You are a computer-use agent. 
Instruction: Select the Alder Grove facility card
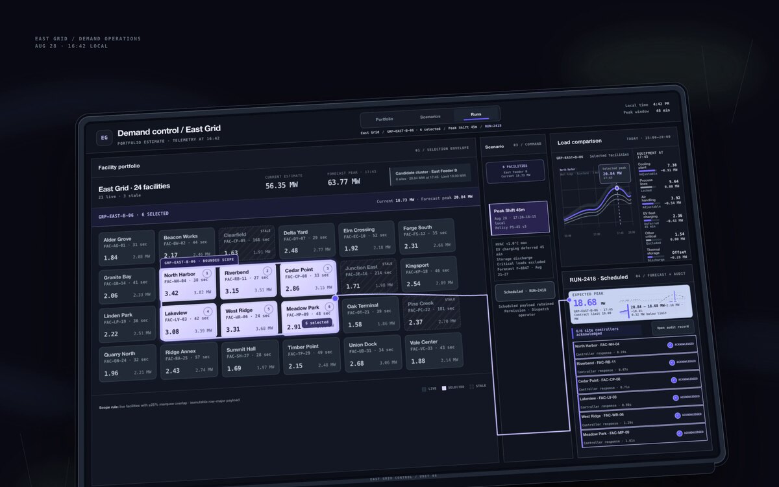pyautogui.click(x=127, y=248)
